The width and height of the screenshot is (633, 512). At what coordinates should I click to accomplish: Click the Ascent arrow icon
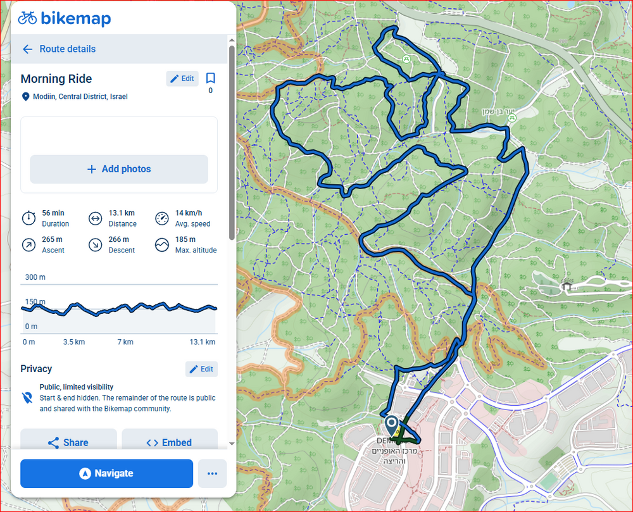28,245
